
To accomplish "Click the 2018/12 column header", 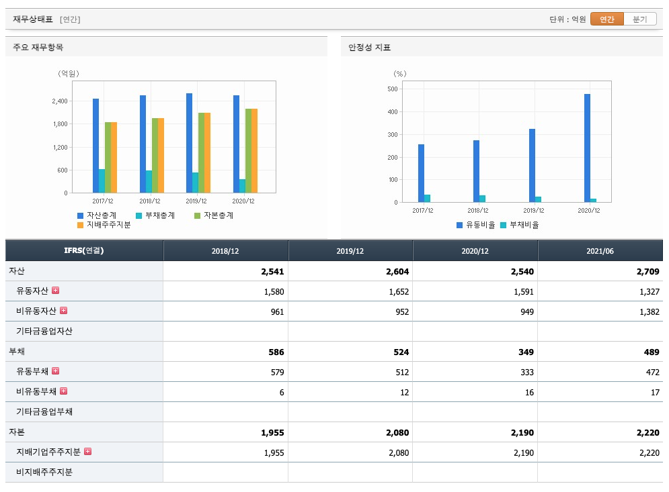I will 225,251.
